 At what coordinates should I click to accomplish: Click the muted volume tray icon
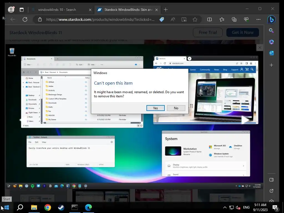(238, 207)
